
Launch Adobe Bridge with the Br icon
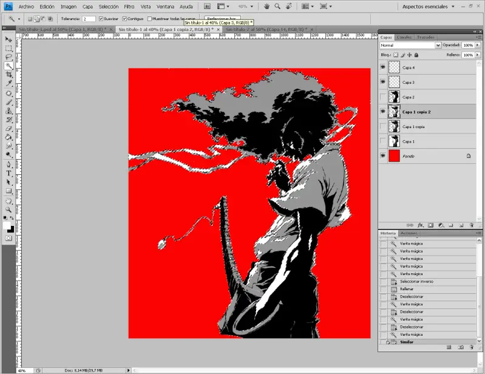207,6
